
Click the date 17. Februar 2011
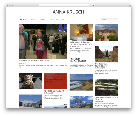[100, 68]
